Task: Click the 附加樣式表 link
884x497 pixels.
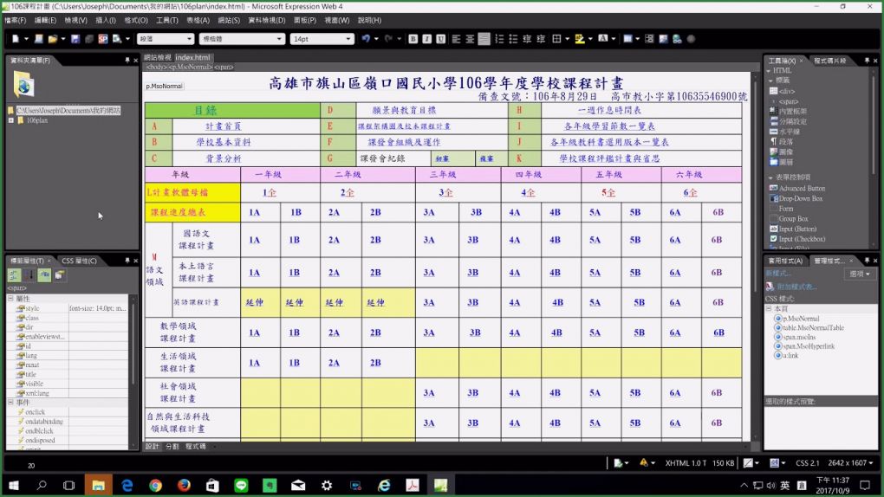Action: [797, 287]
